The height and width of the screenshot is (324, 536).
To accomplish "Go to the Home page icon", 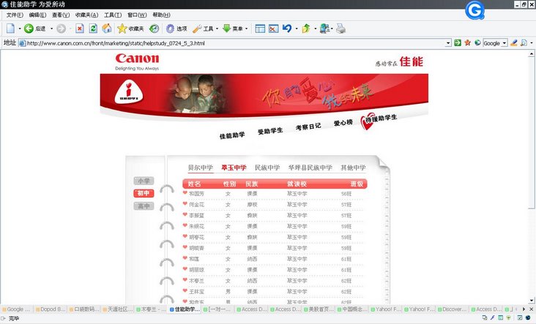I will [x=107, y=29].
